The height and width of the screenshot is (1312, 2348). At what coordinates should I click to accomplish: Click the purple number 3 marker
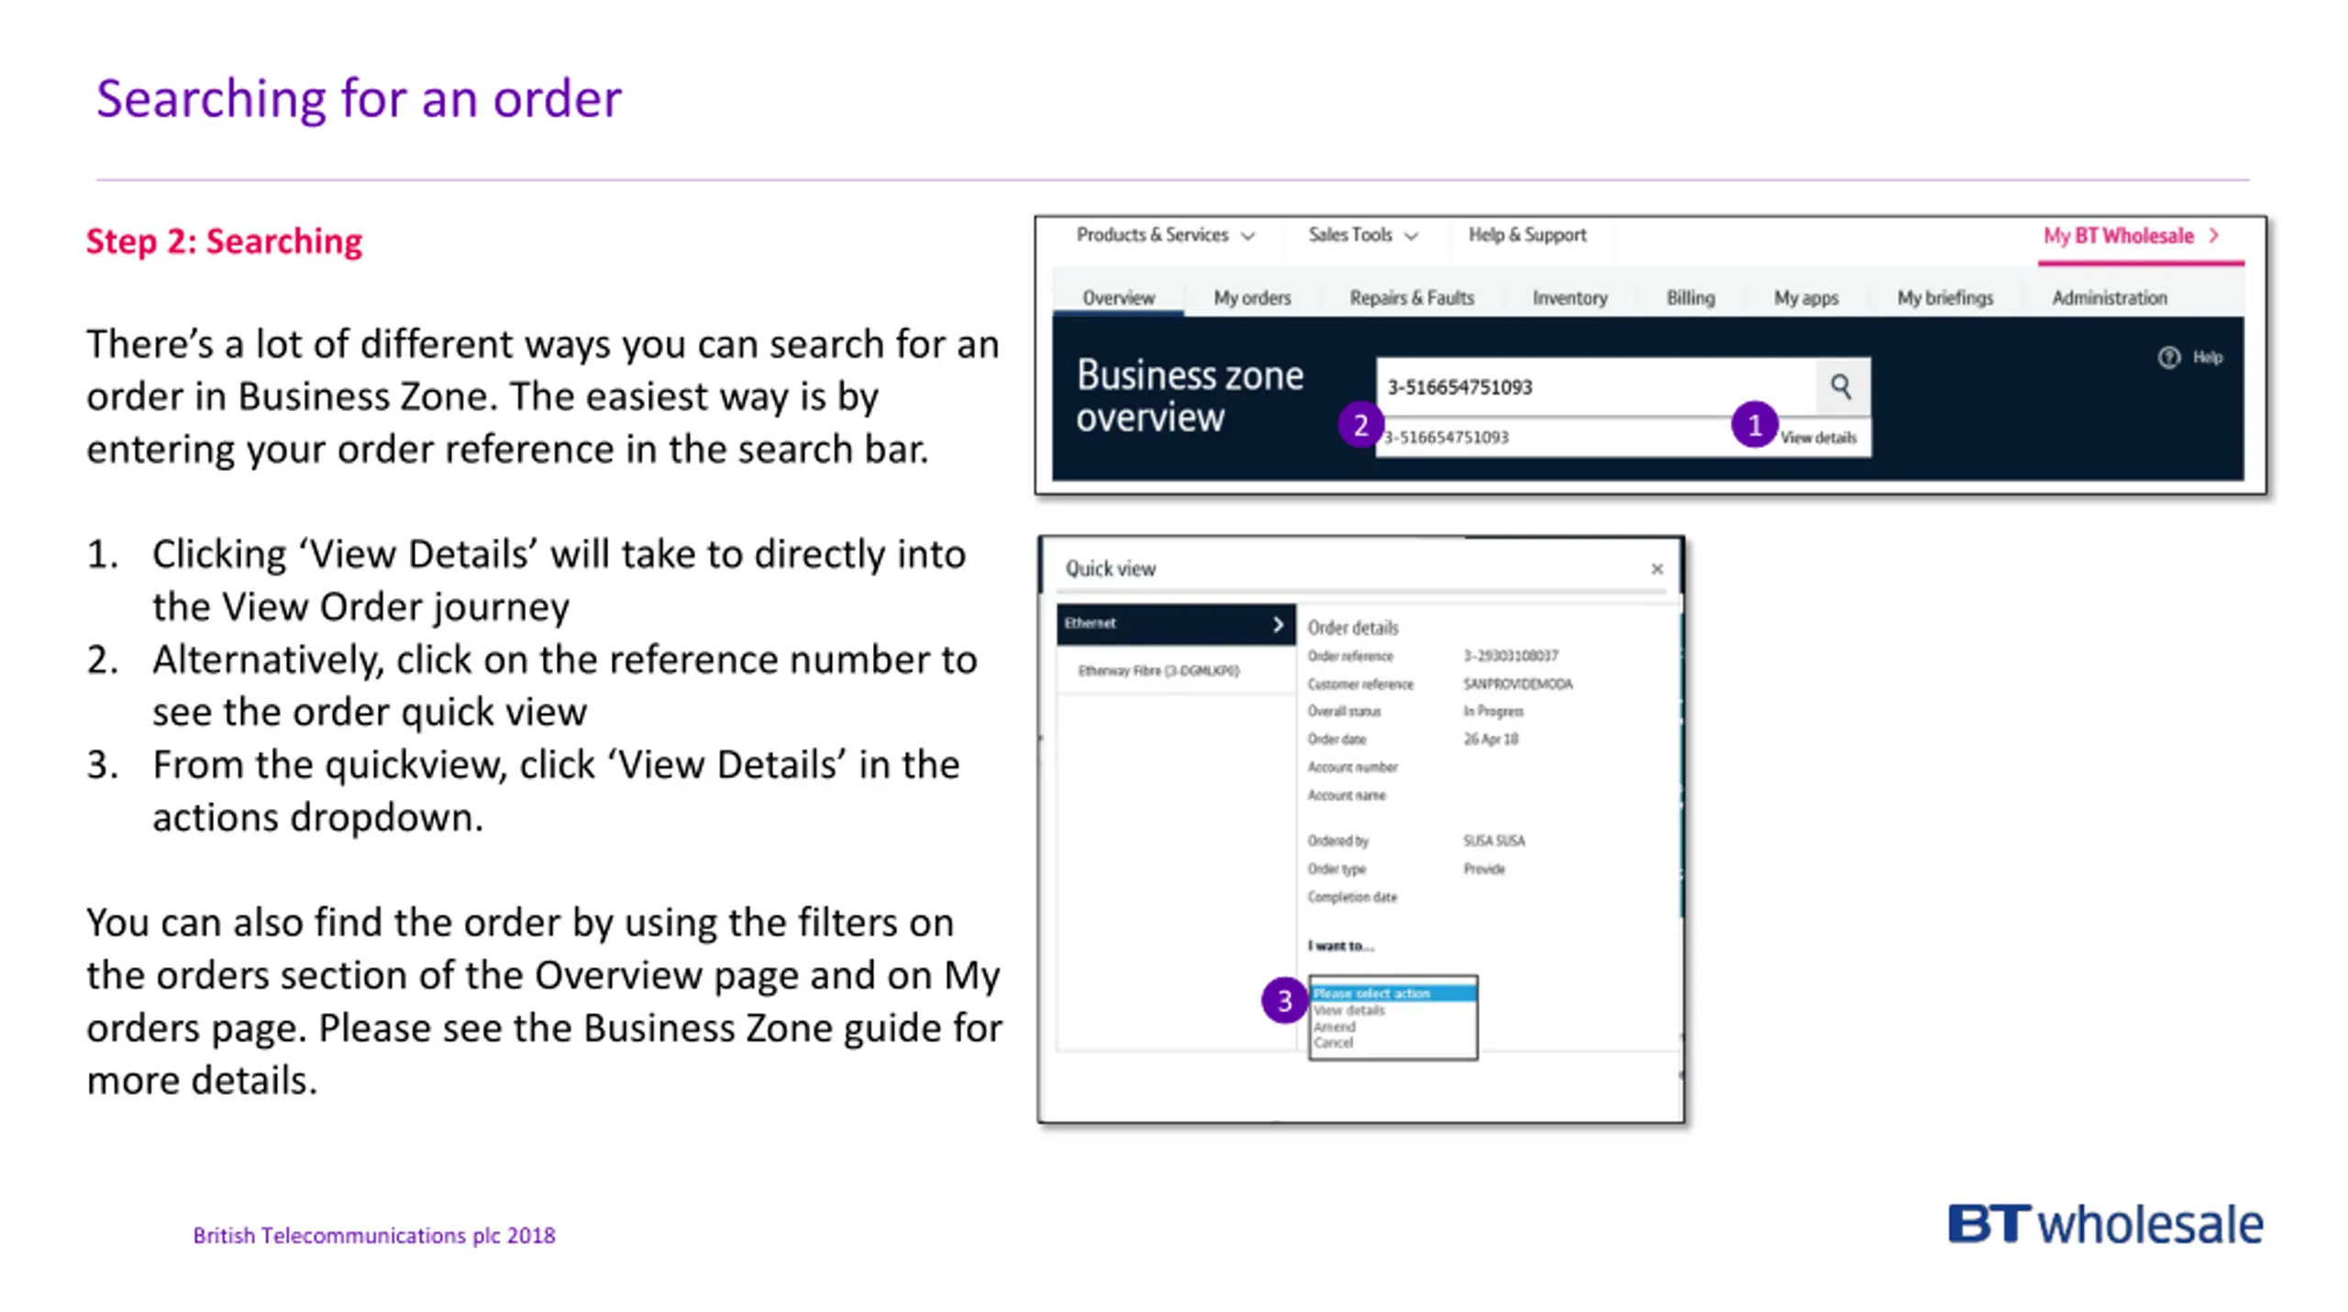(x=1284, y=1000)
